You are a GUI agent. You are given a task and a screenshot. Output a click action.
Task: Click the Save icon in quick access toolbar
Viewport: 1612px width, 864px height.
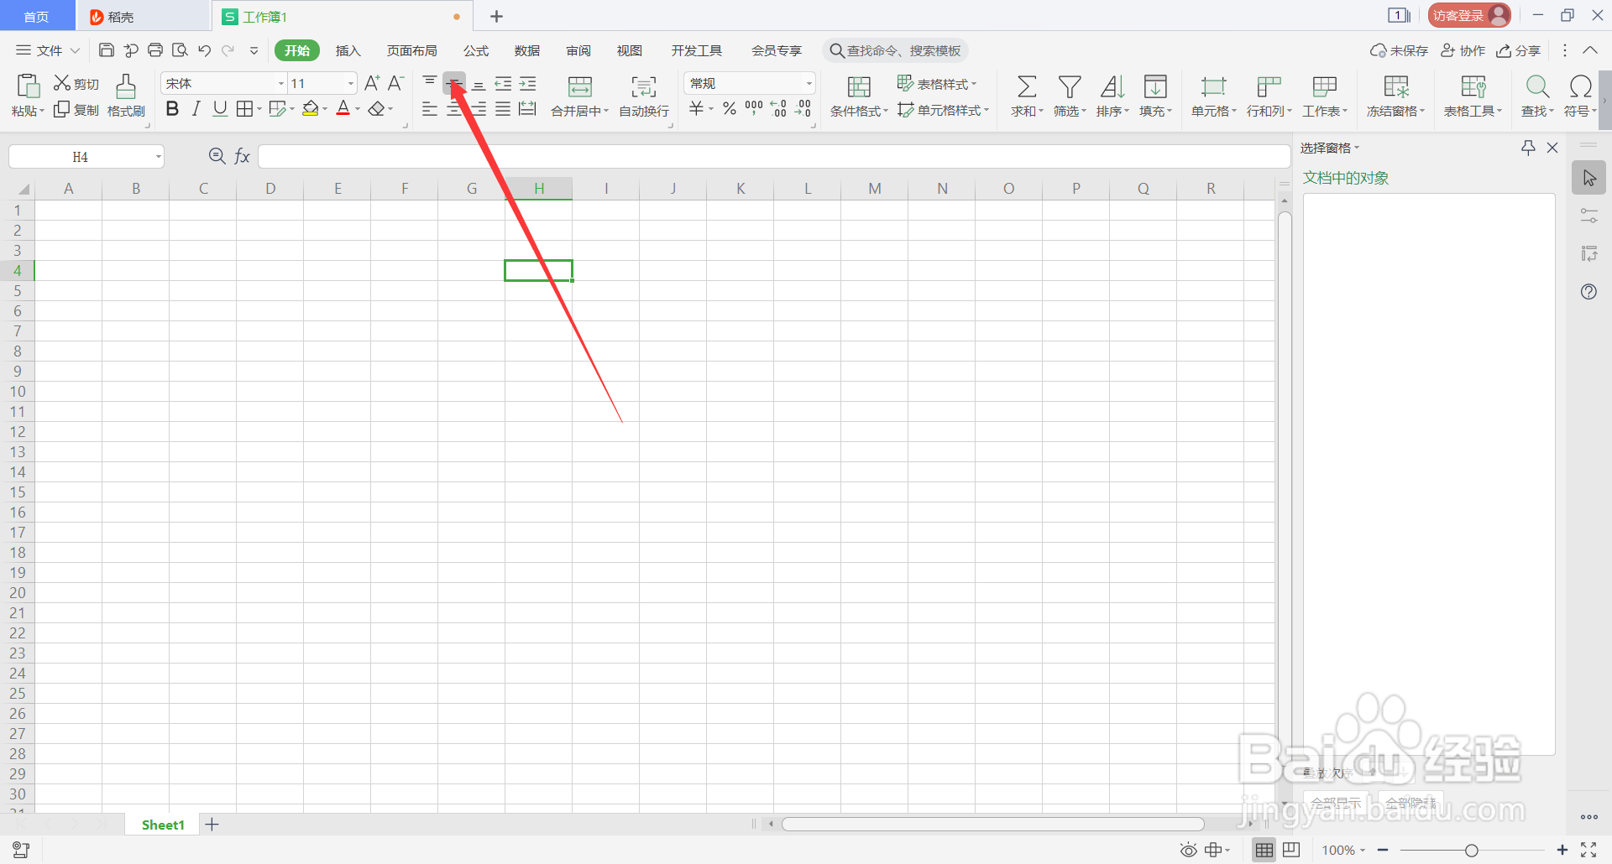106,50
